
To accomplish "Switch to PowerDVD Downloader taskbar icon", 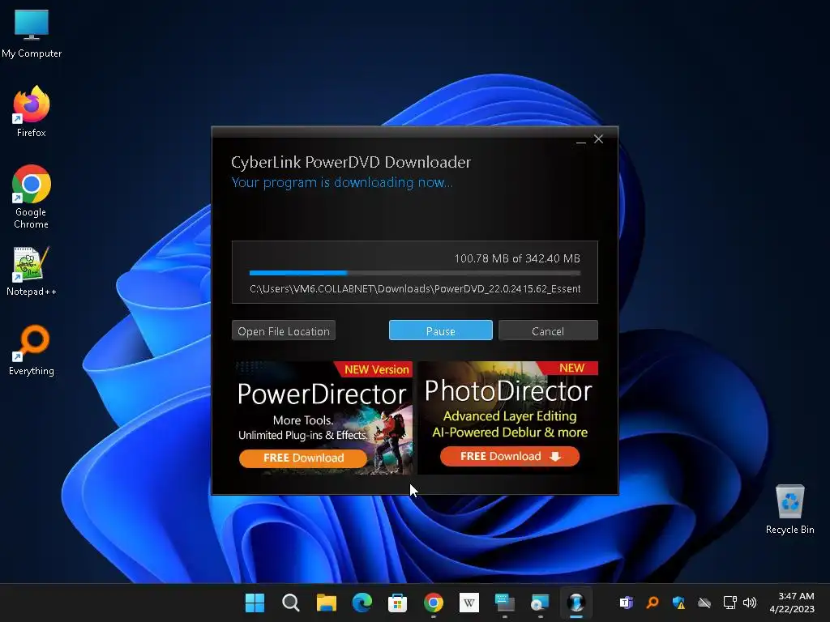I will tap(576, 603).
